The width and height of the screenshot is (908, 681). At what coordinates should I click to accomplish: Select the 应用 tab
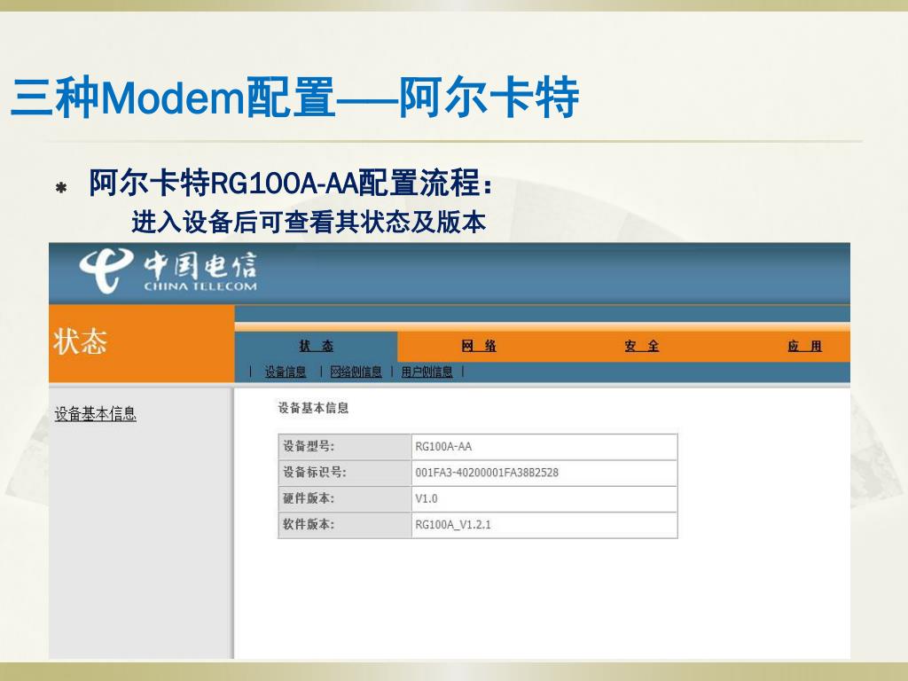[804, 347]
